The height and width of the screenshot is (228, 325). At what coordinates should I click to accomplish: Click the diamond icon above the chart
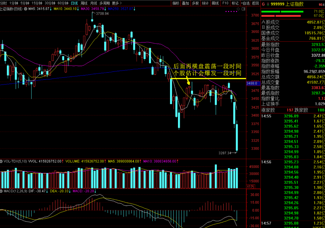tap(238, 9)
